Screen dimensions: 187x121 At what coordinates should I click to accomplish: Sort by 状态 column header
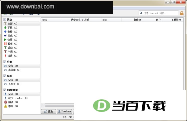pos(111,20)
